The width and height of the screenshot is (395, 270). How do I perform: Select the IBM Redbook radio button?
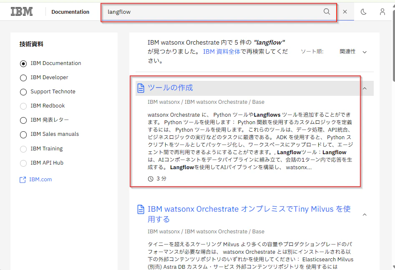(x=23, y=106)
